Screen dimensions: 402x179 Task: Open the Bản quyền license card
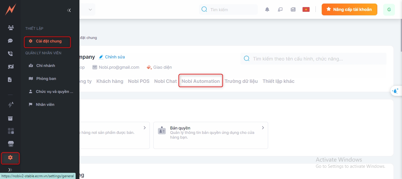(210, 135)
